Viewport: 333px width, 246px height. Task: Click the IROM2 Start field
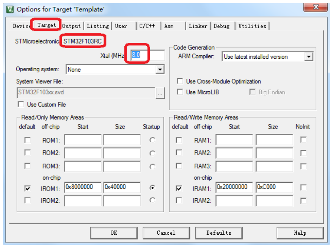tap(83, 201)
